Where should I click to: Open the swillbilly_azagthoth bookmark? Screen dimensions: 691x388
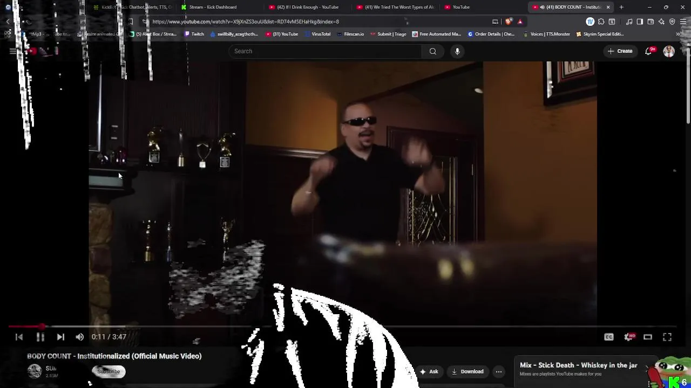(x=234, y=34)
